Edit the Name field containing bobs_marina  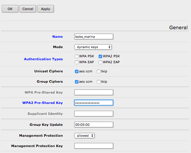click(x=94, y=37)
